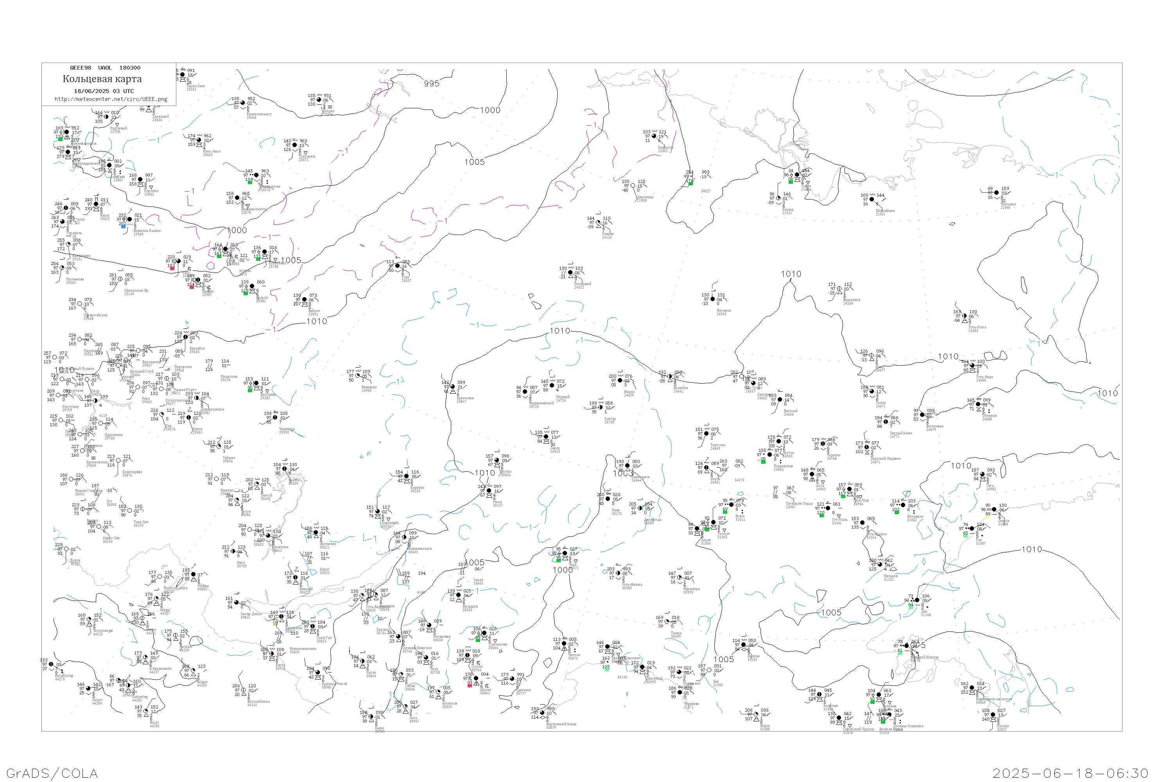Click green square at Верещагино station
Viewport: 1173px width, 782px height.
coord(250,182)
